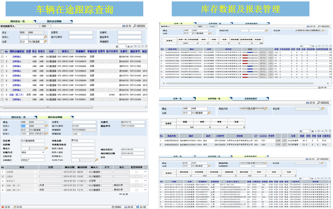333x209 pixels.
Task: Click the binoculars search icon in tracking panel
Action: (x=124, y=26)
